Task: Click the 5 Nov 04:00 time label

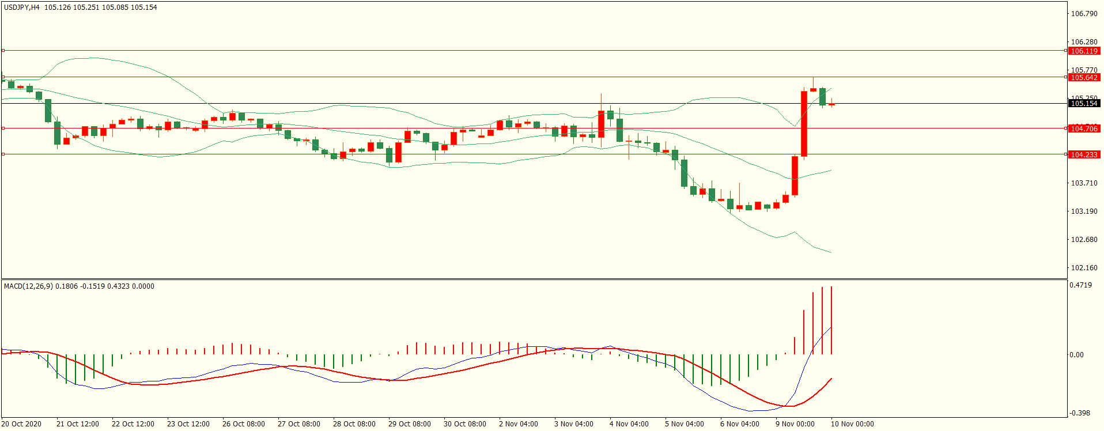Action: pos(685,424)
